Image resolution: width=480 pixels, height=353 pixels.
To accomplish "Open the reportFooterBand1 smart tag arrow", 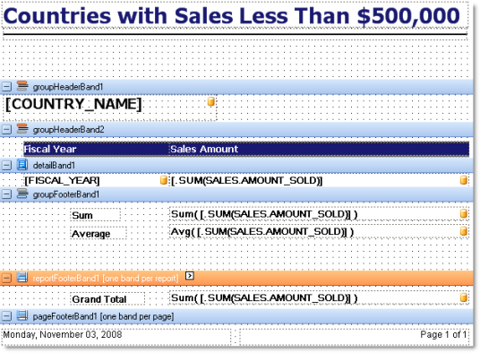I will coord(190,276).
